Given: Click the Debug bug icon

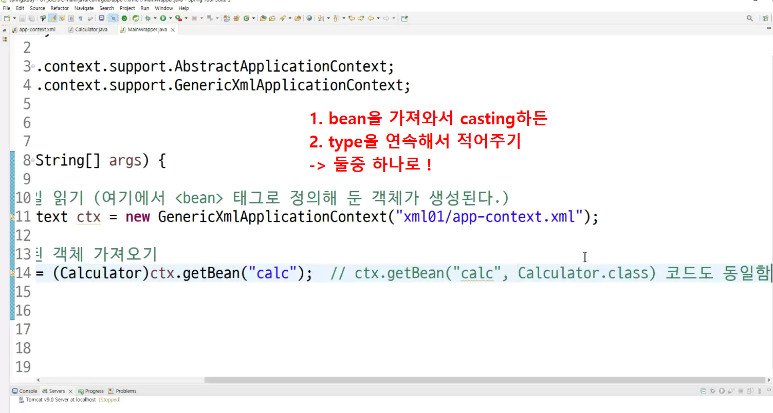Looking at the screenshot, I should (x=148, y=18).
